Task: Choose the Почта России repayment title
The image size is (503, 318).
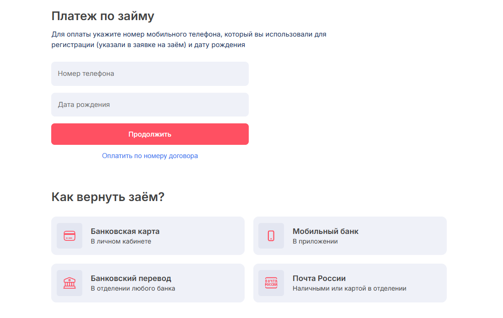Action: pos(319,278)
